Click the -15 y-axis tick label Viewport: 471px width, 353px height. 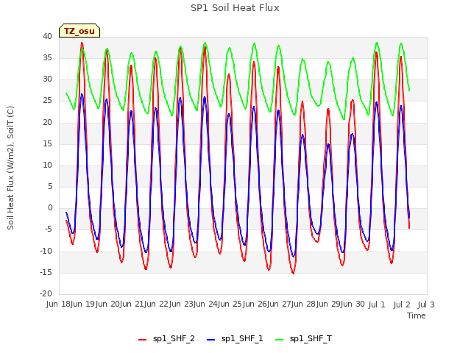coord(46,272)
